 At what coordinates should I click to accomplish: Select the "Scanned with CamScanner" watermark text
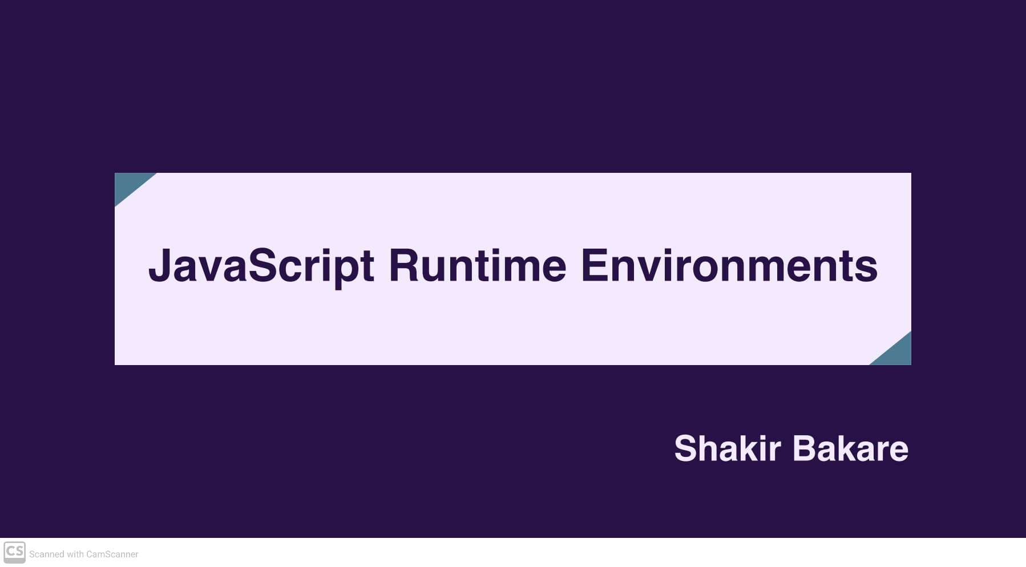pyautogui.click(x=83, y=554)
